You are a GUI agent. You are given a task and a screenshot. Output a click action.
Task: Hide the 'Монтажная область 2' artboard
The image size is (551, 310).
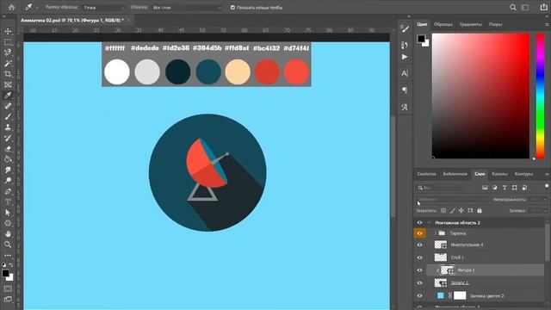pos(419,222)
